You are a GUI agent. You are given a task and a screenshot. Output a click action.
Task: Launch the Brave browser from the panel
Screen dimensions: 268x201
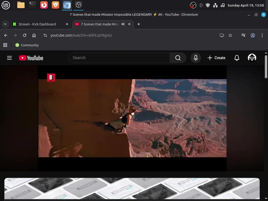55,5
